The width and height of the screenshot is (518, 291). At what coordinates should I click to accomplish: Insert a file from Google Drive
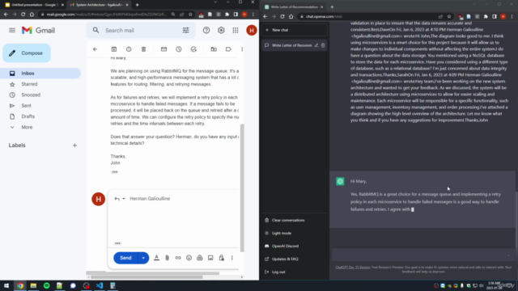pyautogui.click(x=200, y=258)
